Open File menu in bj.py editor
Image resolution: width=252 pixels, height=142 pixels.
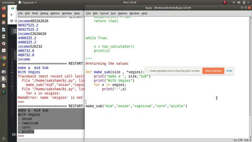pos(88,13)
